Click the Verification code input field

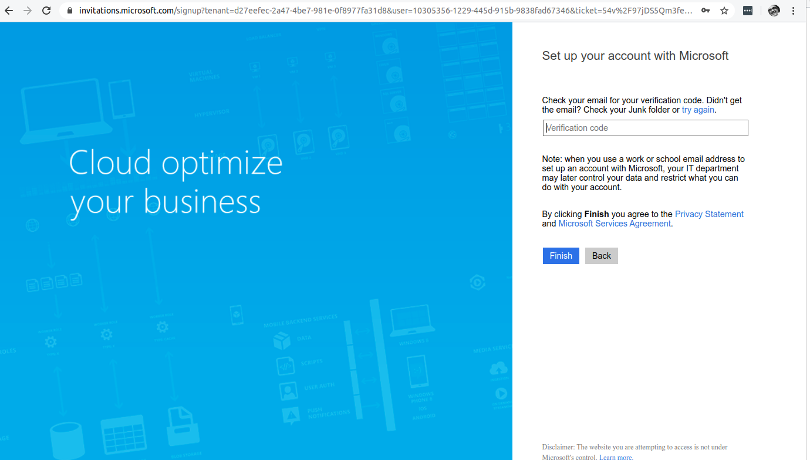click(x=645, y=128)
